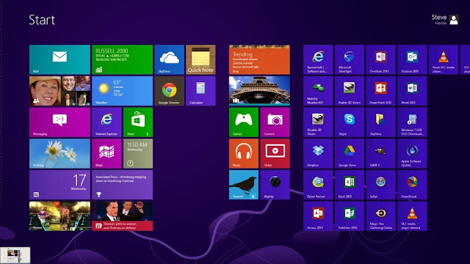Open the SkyDrive folder-icon tile
This screenshot has height=264, width=470.
pyautogui.click(x=380, y=122)
